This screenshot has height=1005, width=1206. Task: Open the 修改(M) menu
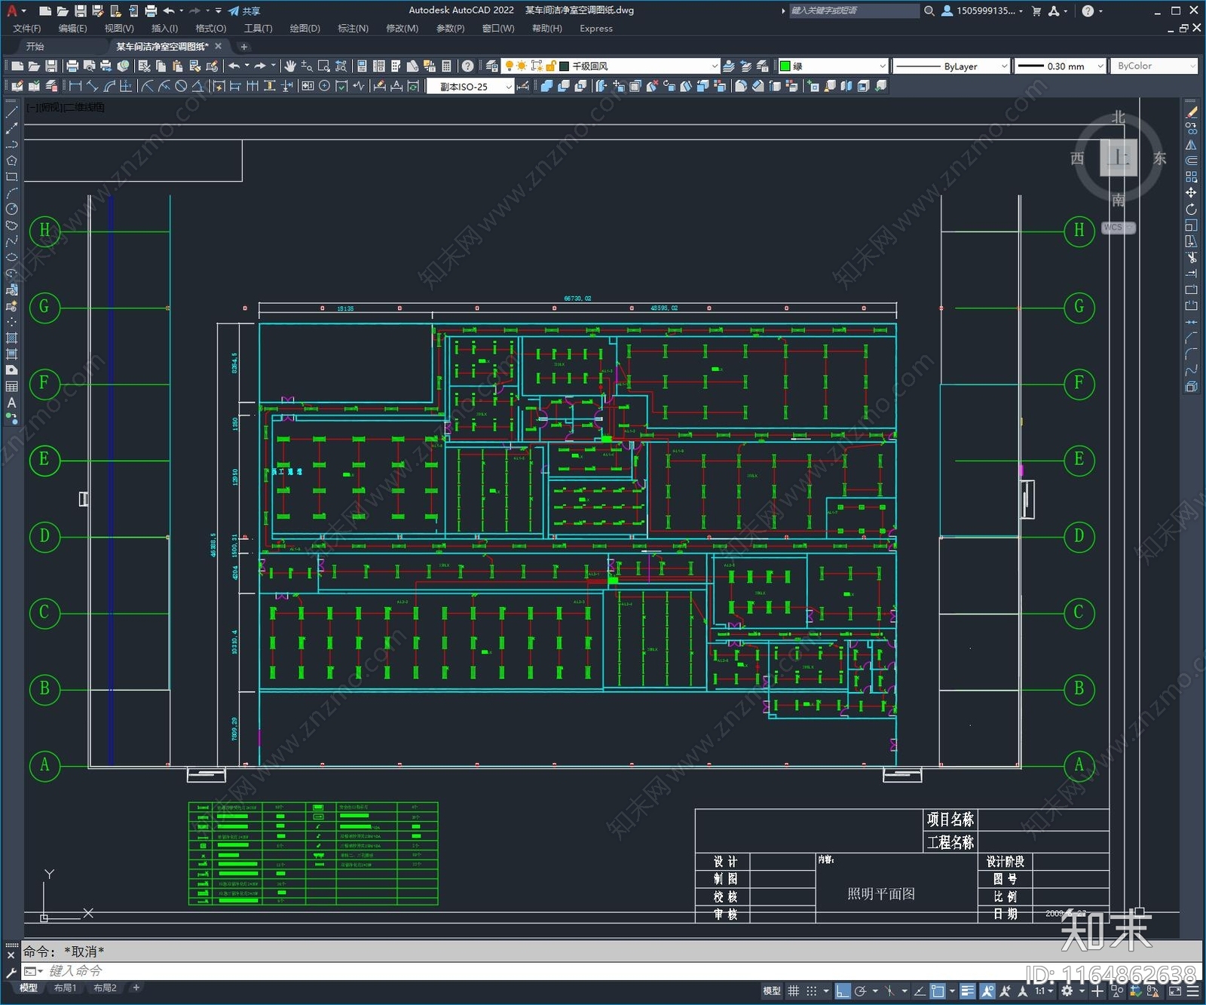[x=402, y=29]
